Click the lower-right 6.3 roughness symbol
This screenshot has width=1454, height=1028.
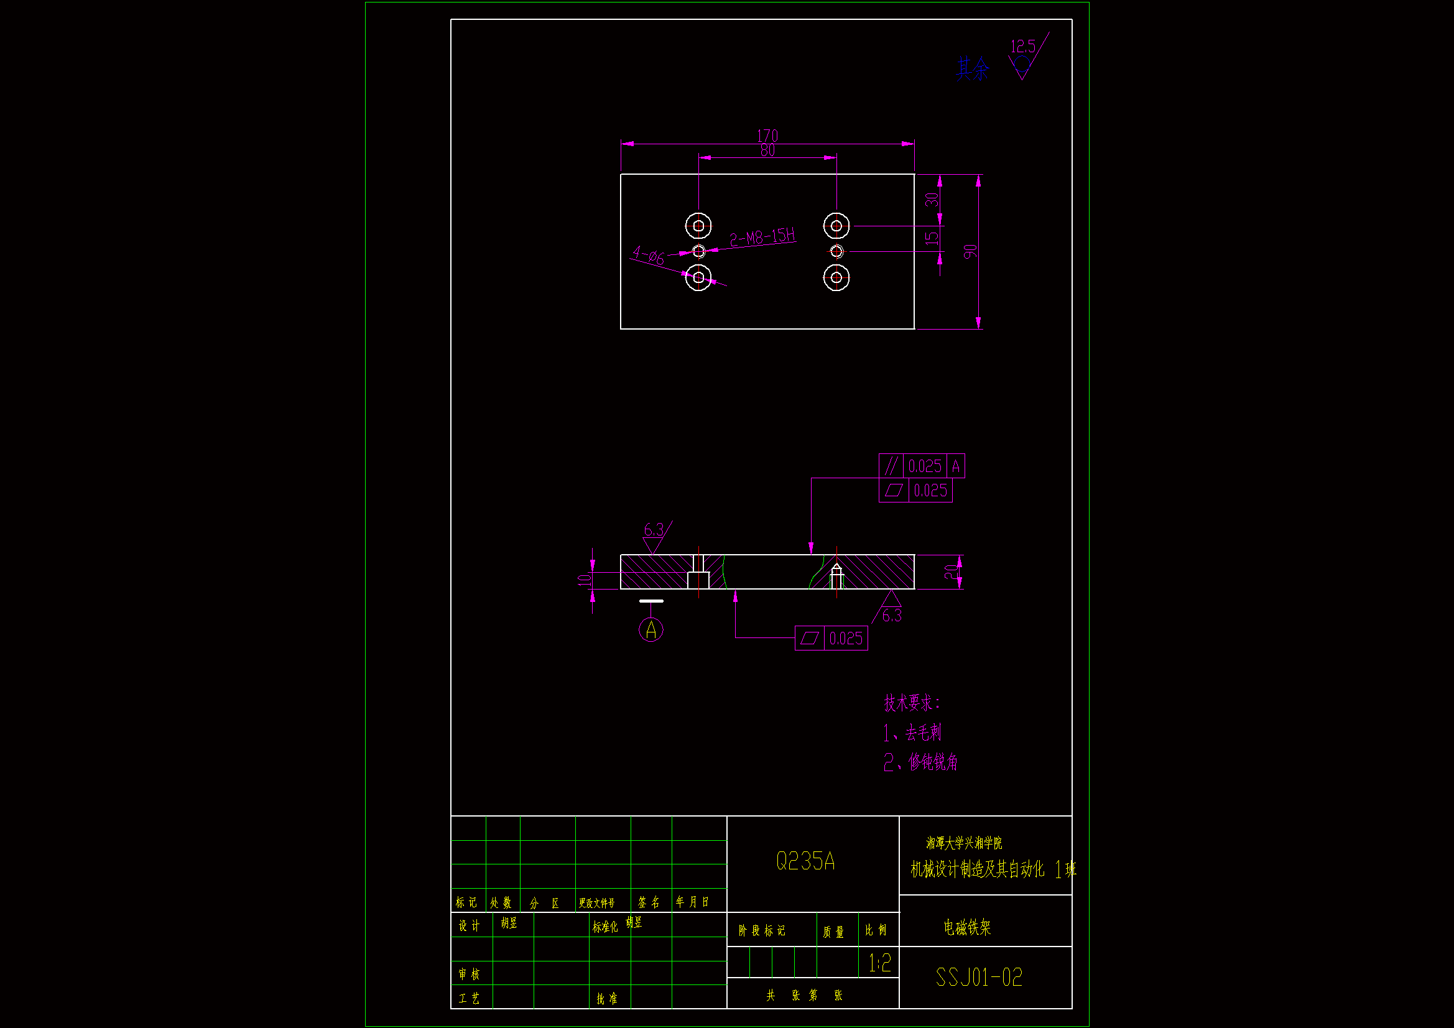[x=891, y=608]
